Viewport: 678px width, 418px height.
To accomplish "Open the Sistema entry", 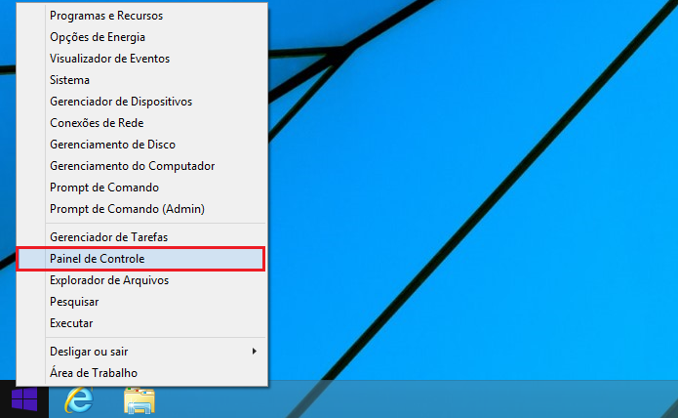I will 141,80.
